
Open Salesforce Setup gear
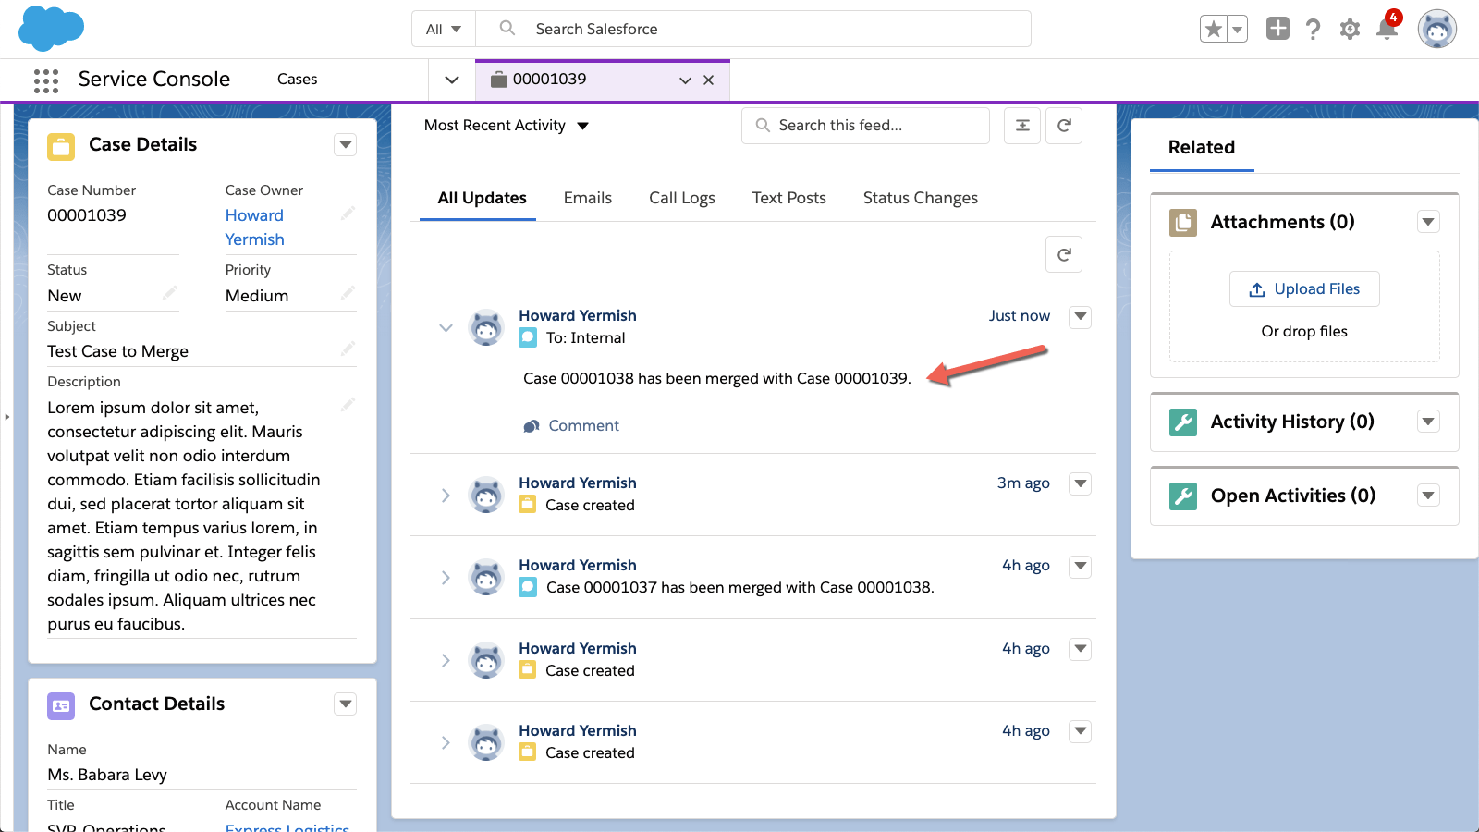1351,29
